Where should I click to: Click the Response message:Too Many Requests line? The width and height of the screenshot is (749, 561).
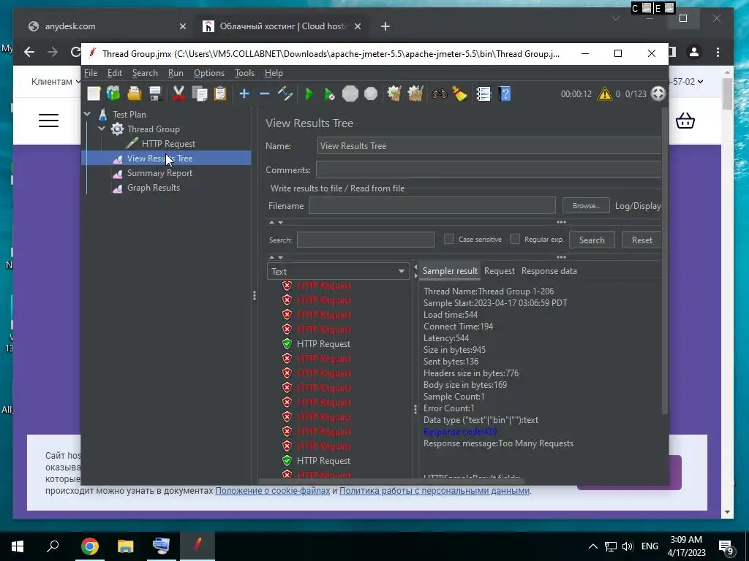(x=498, y=443)
